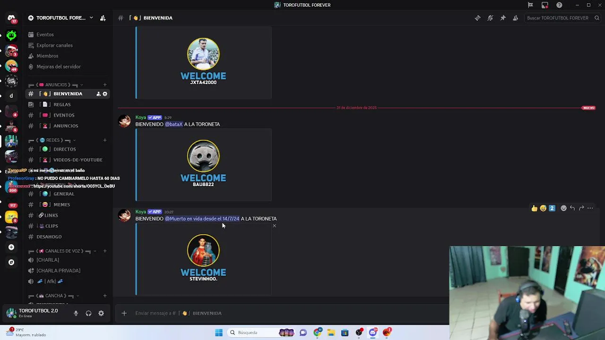Invite people icon beside server name
The height and width of the screenshot is (340, 605).
pos(103,18)
